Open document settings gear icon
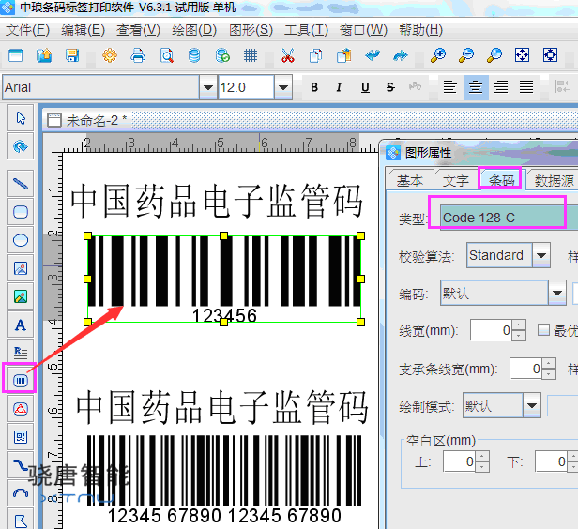The width and height of the screenshot is (578, 529). (x=110, y=55)
